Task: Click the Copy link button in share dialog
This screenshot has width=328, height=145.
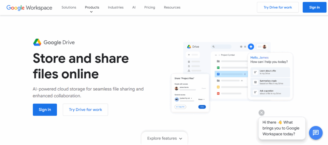Action: click(180, 107)
